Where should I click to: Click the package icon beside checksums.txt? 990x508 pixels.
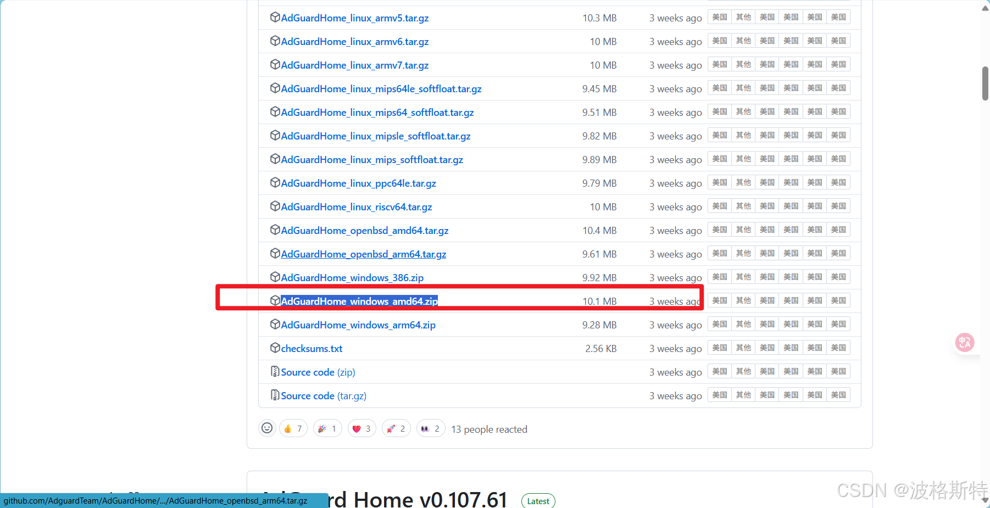click(x=275, y=348)
